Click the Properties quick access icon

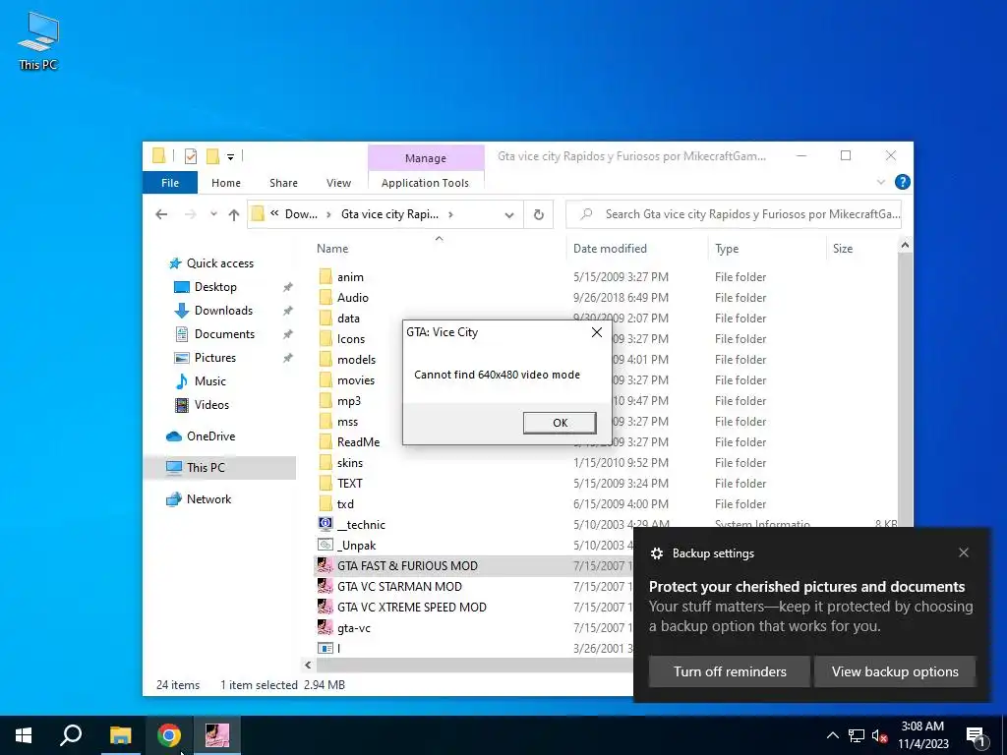coord(191,156)
